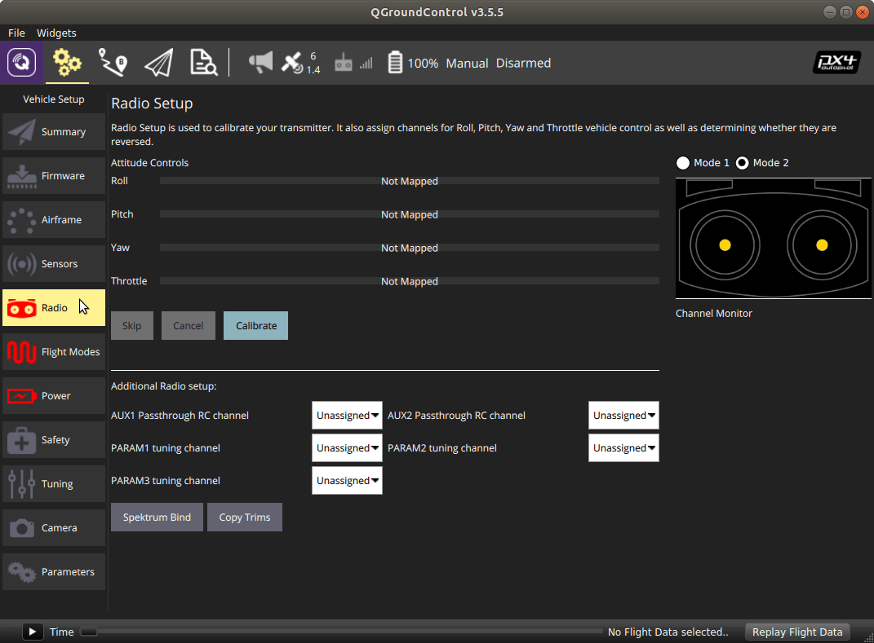This screenshot has width=874, height=643.
Task: Open the Analyze view document icon
Action: pos(203,63)
